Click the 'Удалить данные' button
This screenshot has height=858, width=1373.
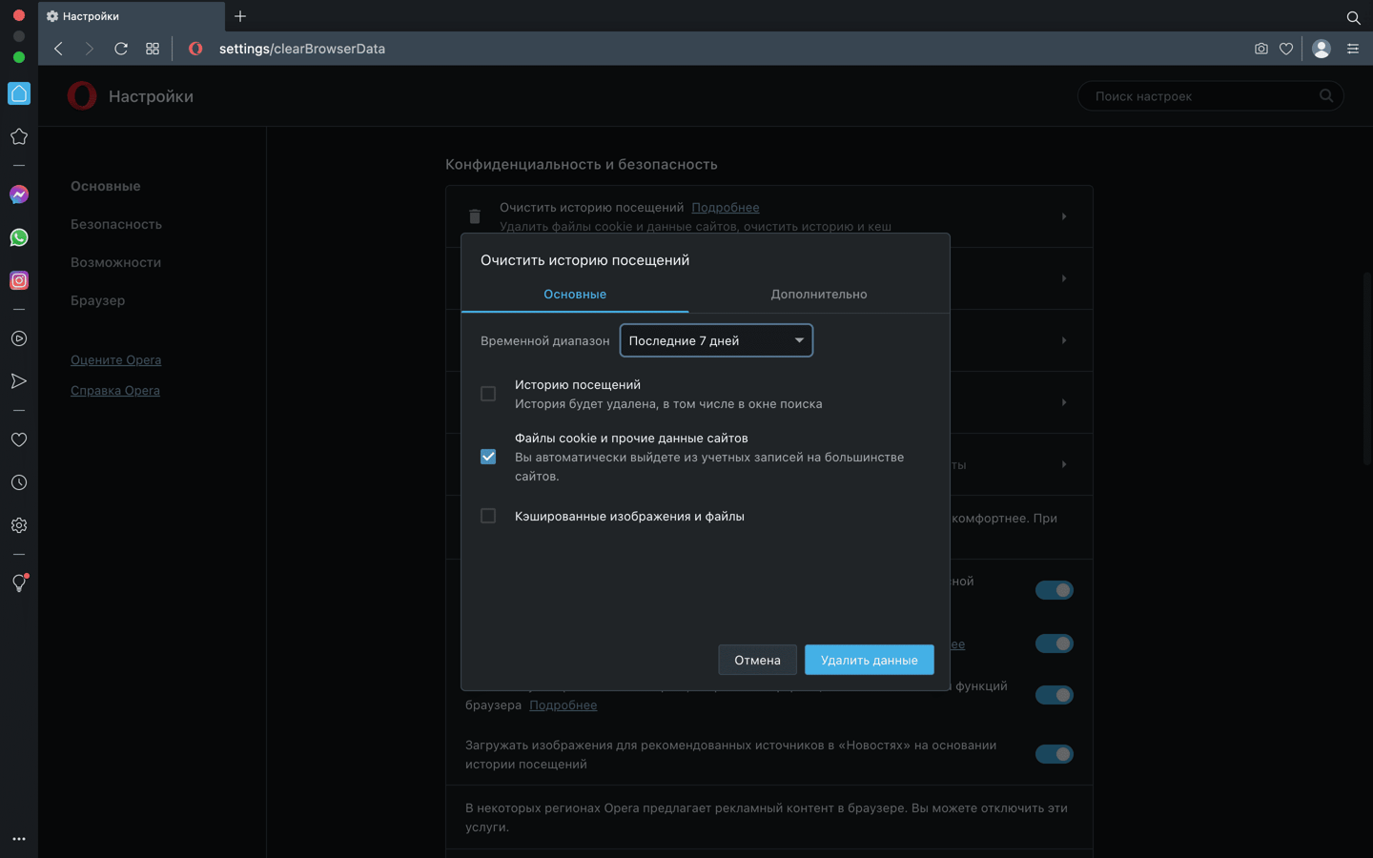click(x=870, y=660)
